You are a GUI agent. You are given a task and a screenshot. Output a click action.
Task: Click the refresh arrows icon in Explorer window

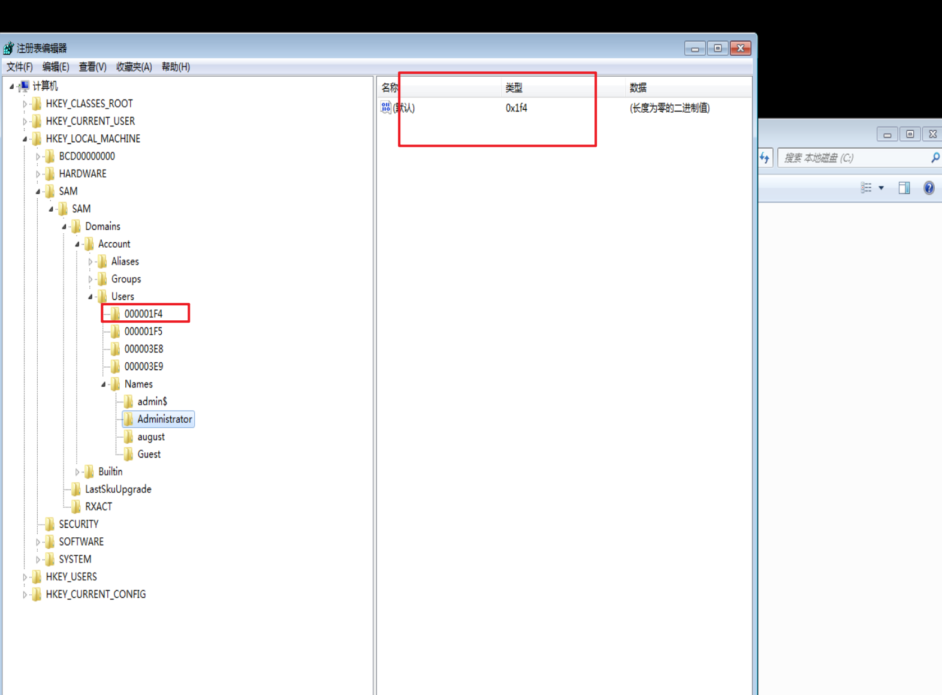765,158
